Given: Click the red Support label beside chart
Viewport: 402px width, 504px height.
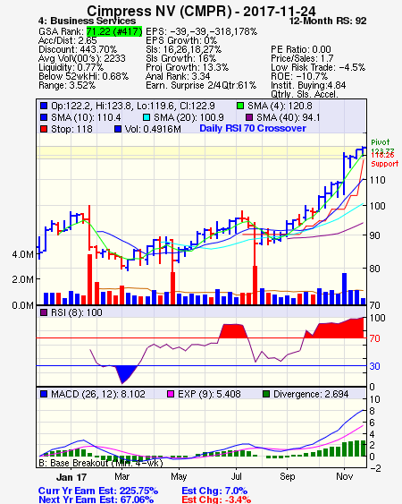Looking at the screenshot, I should (385, 164).
